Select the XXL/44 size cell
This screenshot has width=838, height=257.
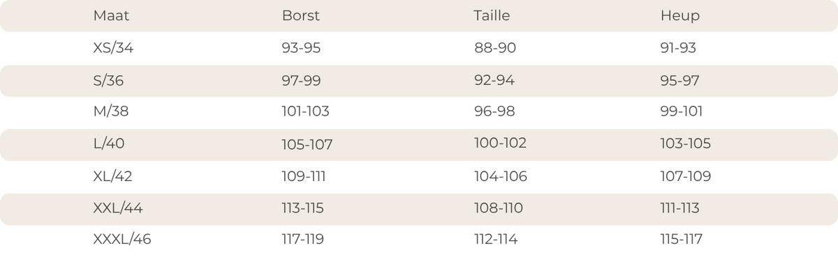click(x=118, y=208)
